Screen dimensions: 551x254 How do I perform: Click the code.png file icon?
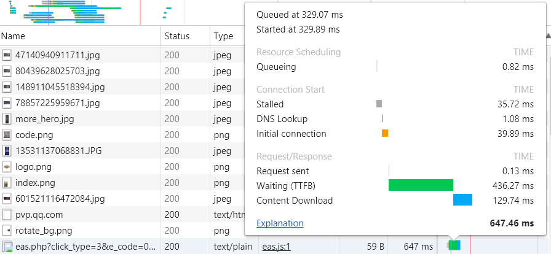(7, 135)
